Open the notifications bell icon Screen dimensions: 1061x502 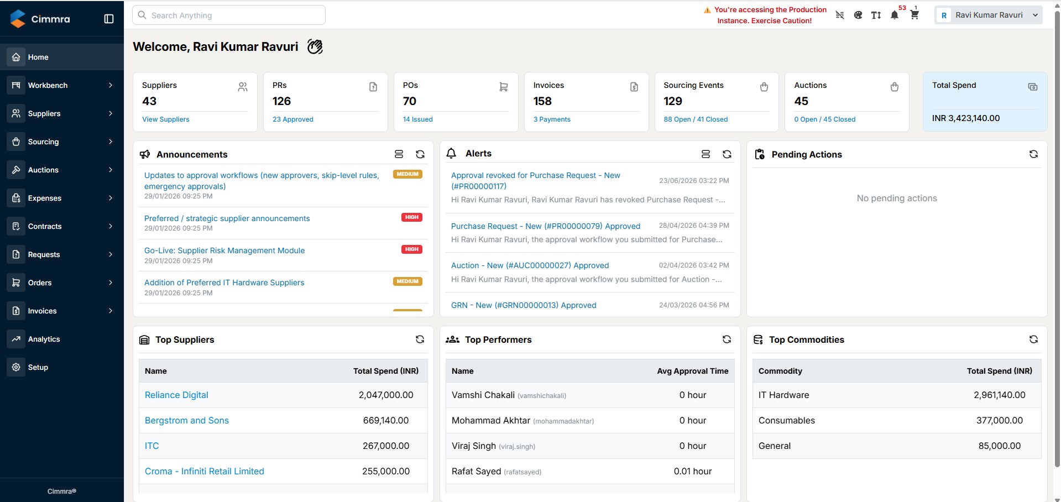click(x=895, y=15)
